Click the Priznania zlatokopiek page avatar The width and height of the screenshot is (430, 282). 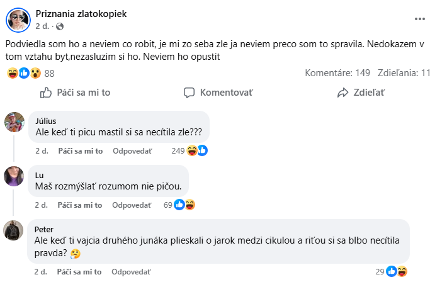tap(18, 20)
